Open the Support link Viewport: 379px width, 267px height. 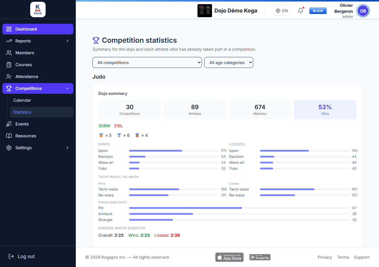coord(362,257)
